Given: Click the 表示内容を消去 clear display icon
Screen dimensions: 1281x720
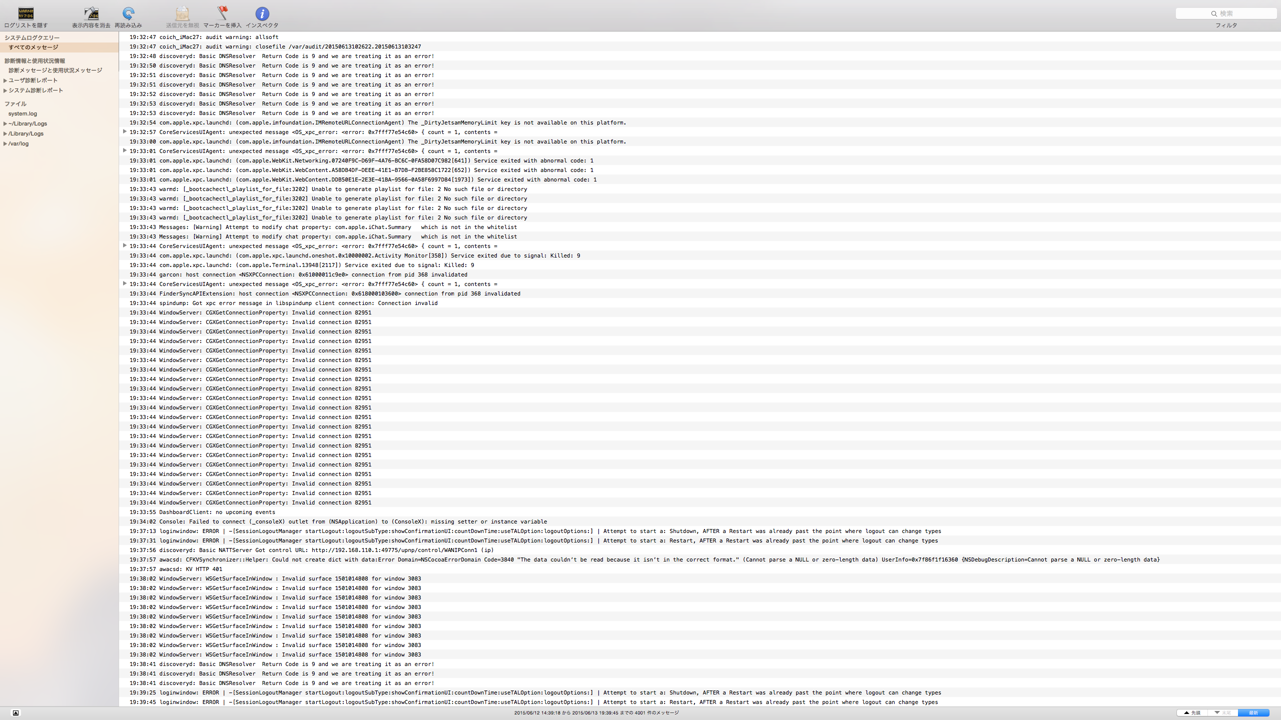Looking at the screenshot, I should coord(91,13).
